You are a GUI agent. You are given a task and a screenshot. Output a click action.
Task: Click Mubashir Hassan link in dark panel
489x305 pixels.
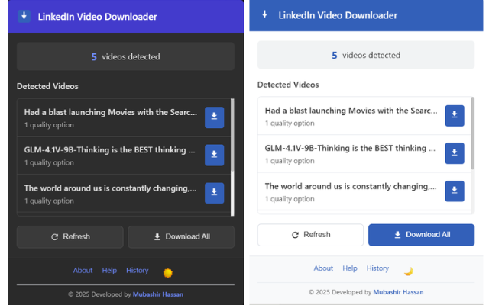pos(158,294)
